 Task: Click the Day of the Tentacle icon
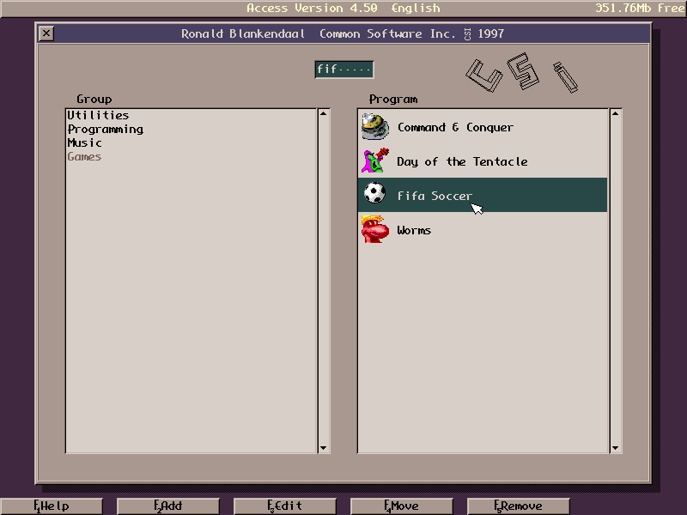pos(375,161)
